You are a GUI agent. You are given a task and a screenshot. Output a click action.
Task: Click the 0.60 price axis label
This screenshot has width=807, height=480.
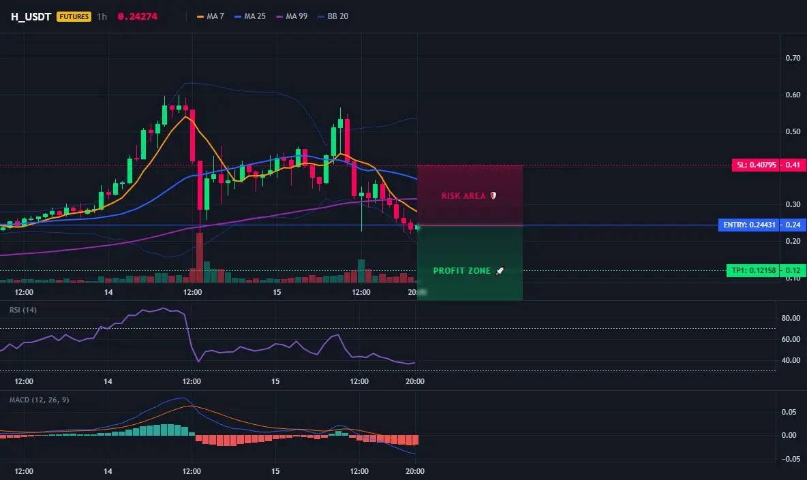pos(793,95)
